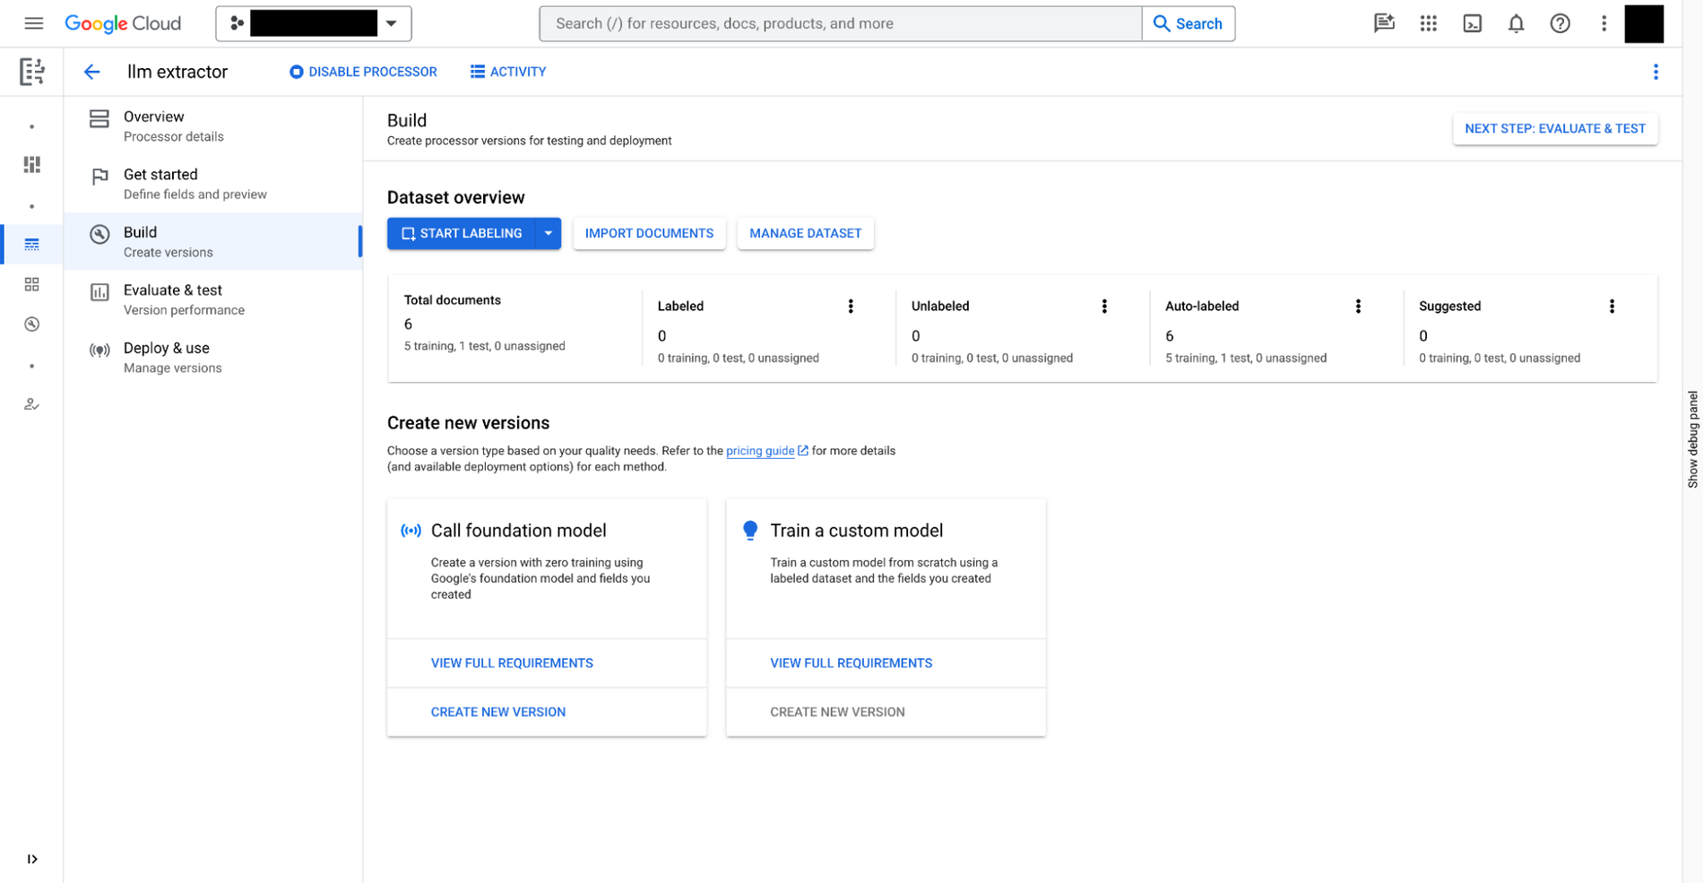This screenshot has height=883, width=1703.
Task: Open the Gemini chat assistant icon
Action: (1384, 23)
